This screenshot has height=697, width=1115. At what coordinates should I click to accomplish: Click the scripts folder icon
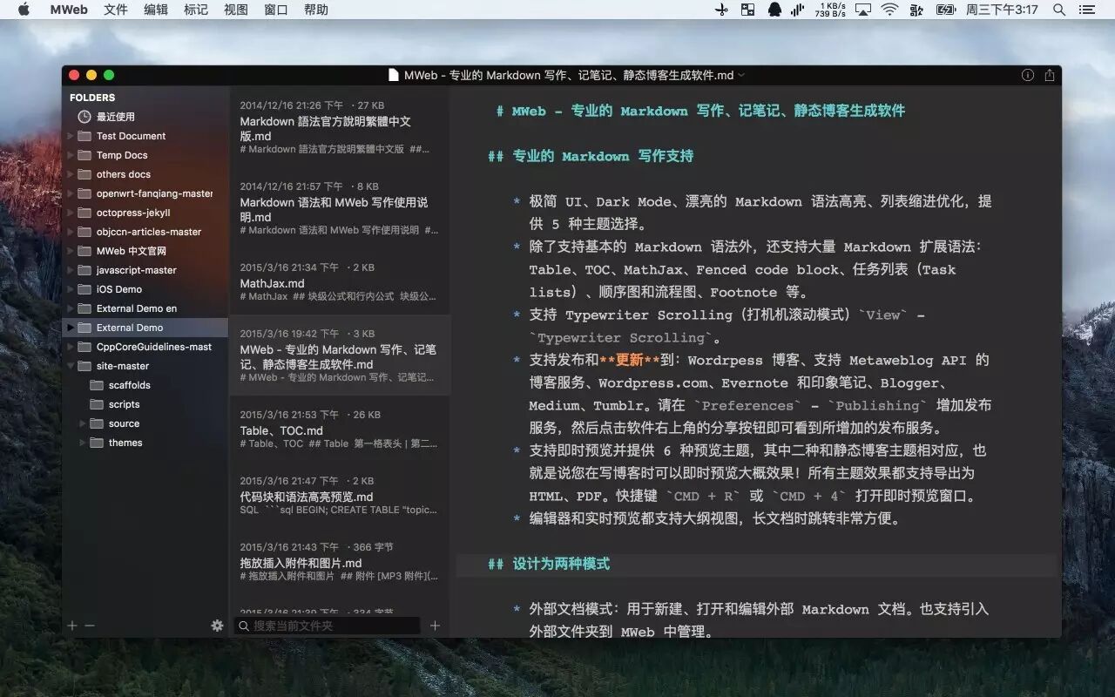click(x=97, y=404)
